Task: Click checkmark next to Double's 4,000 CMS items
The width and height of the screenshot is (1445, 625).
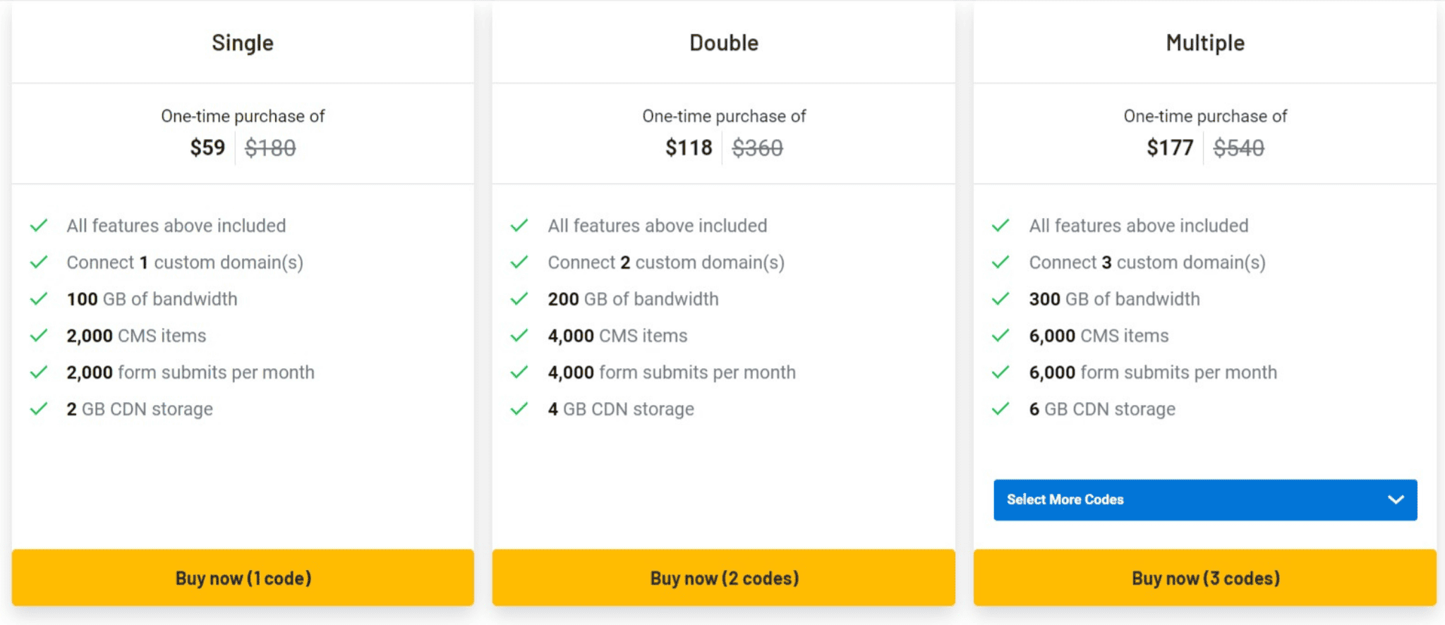Action: click(519, 336)
